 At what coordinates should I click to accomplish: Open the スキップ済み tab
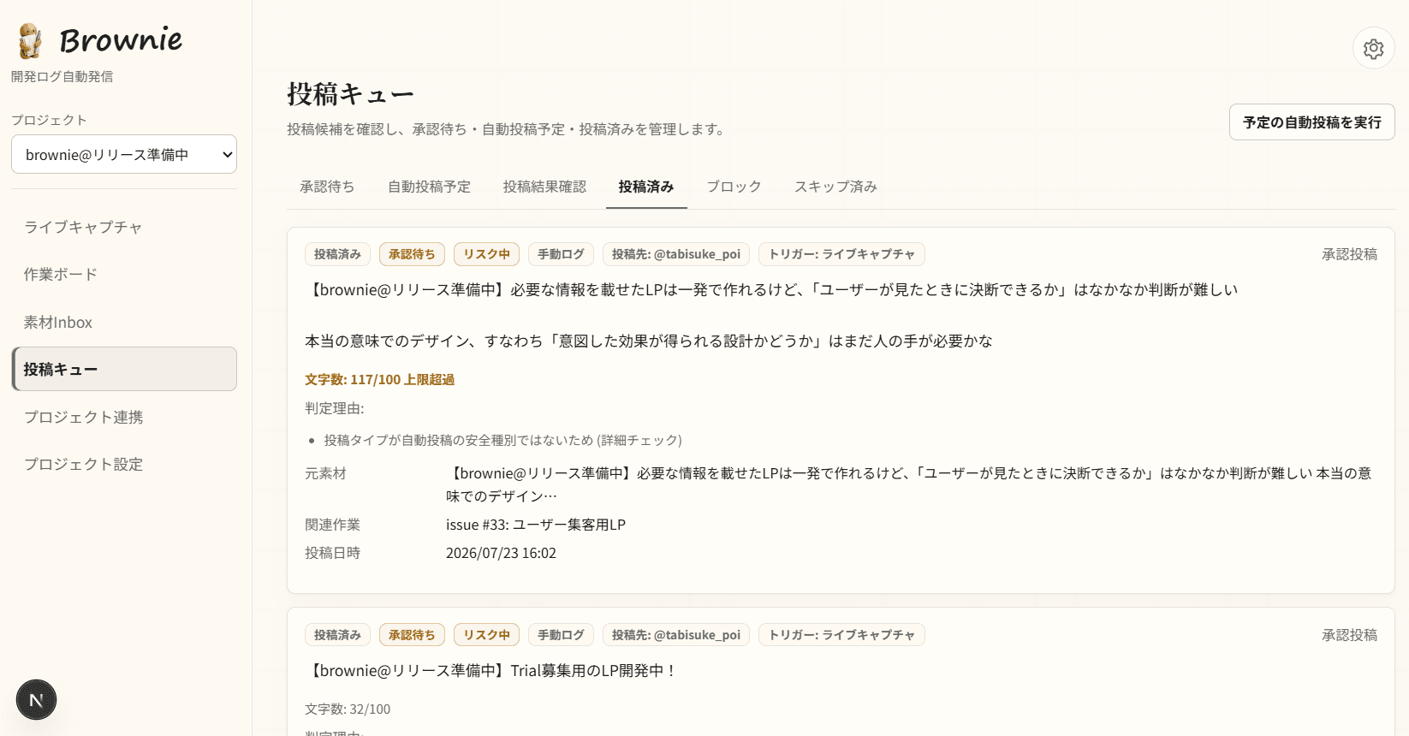point(835,187)
